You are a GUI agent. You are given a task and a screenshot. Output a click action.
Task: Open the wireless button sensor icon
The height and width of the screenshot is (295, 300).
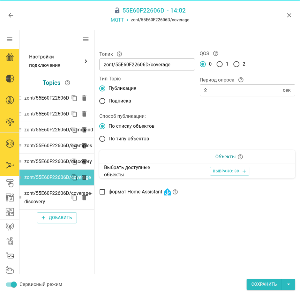tap(10, 270)
